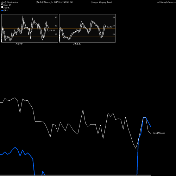Viewport: 176px width, 176px height.
Task: Click the 51.85 value in FULL chart
Action: coord(109,27)
